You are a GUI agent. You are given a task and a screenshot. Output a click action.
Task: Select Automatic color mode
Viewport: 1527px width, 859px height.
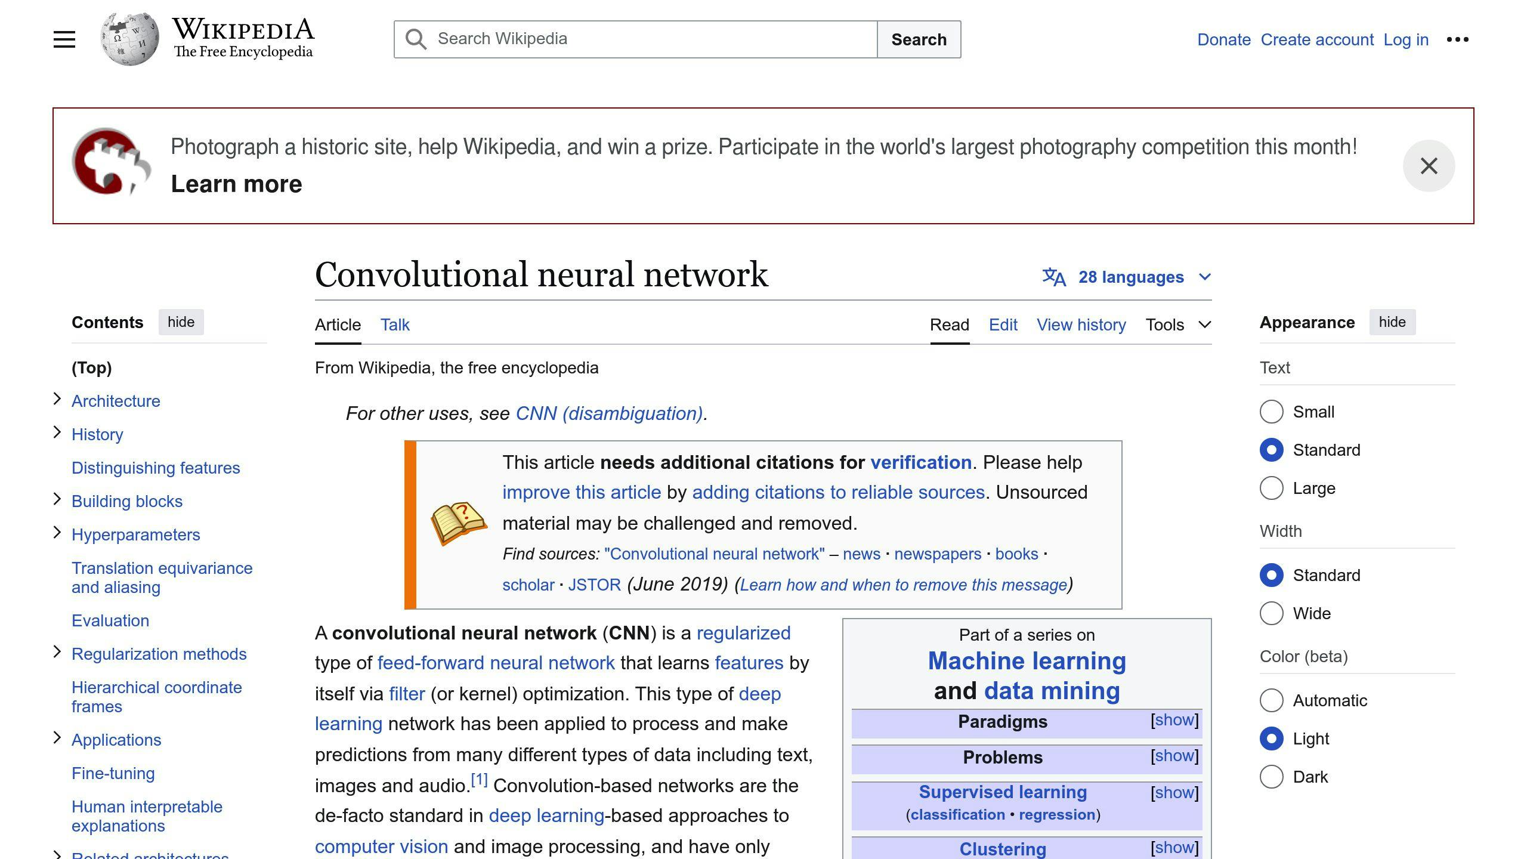pyautogui.click(x=1271, y=700)
